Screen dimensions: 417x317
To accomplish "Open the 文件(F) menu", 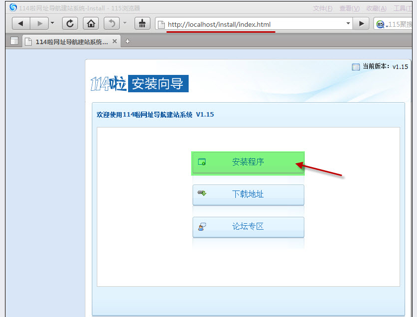I will 322,8.
